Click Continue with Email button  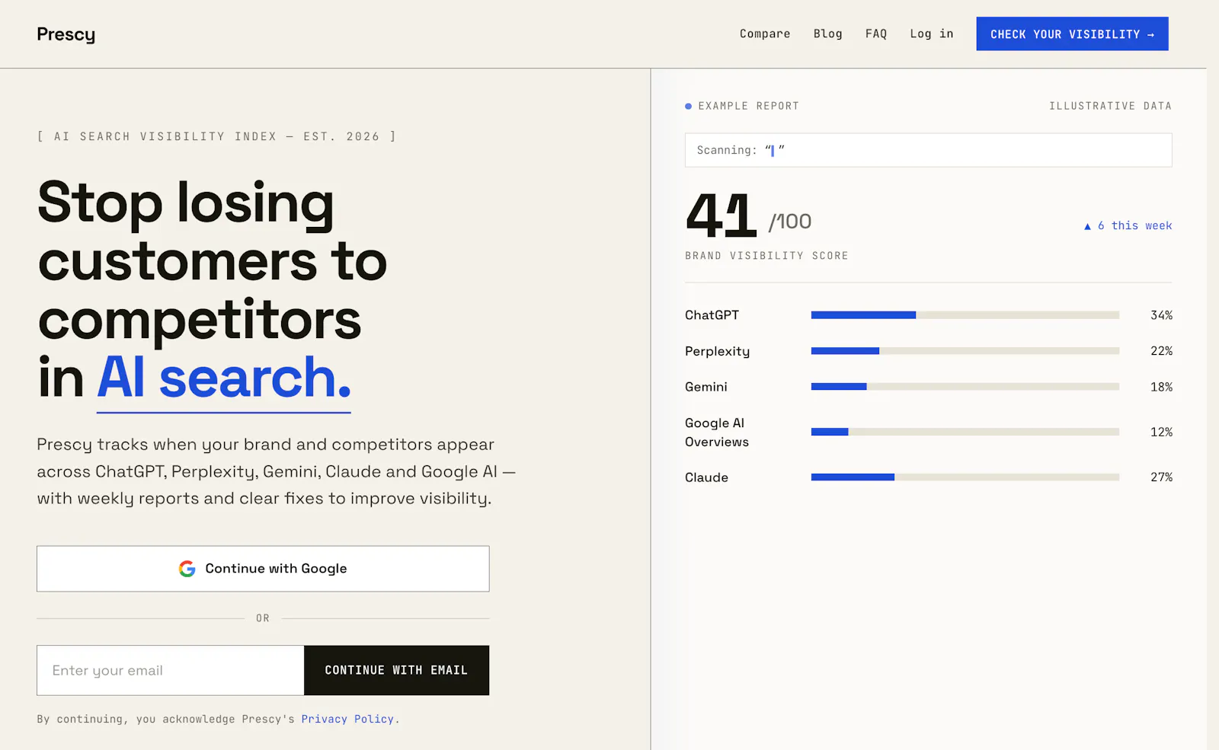396,670
